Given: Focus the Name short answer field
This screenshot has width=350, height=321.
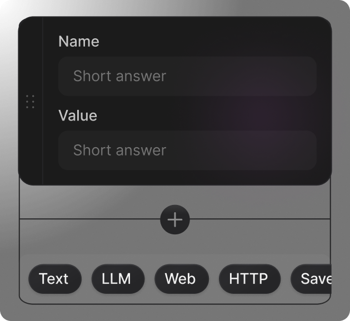Looking at the screenshot, I should click(x=187, y=76).
